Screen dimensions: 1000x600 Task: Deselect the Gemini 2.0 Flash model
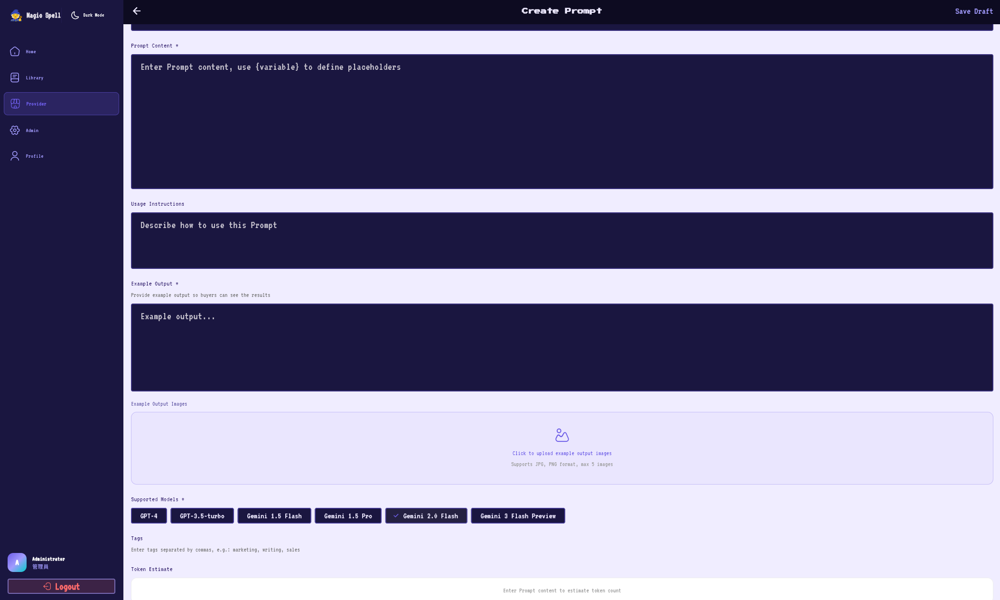click(426, 515)
